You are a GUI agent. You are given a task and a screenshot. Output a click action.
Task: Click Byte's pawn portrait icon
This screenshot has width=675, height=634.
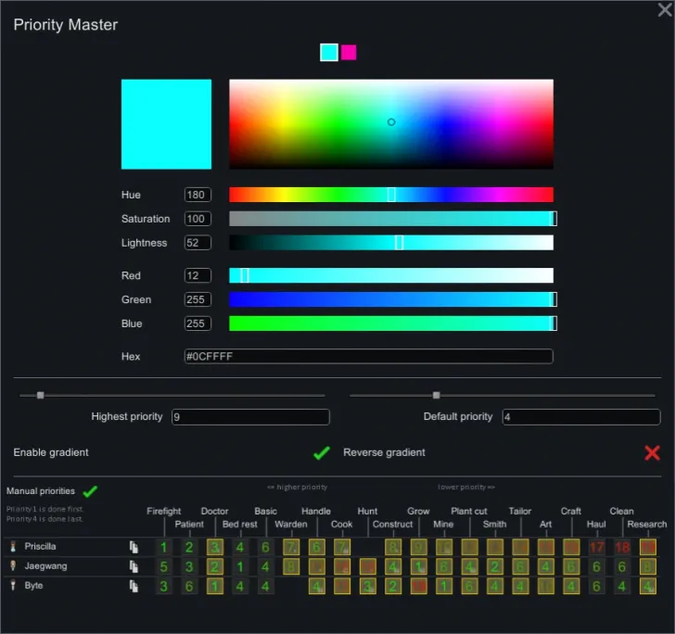click(14, 586)
